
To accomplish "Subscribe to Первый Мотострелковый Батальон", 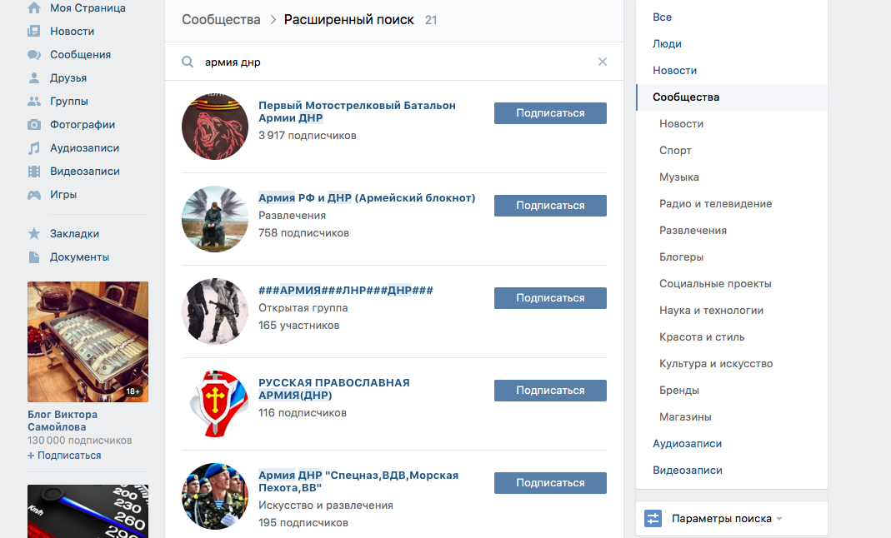I will pos(550,113).
